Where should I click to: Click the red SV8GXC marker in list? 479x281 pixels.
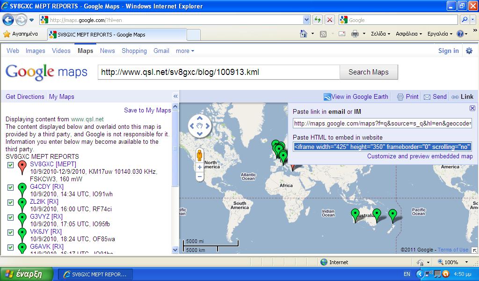22,167
